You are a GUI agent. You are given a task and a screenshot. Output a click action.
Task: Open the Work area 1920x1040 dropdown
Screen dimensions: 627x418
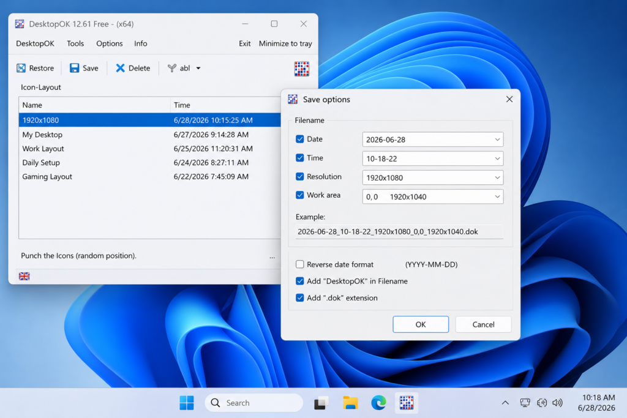point(433,196)
